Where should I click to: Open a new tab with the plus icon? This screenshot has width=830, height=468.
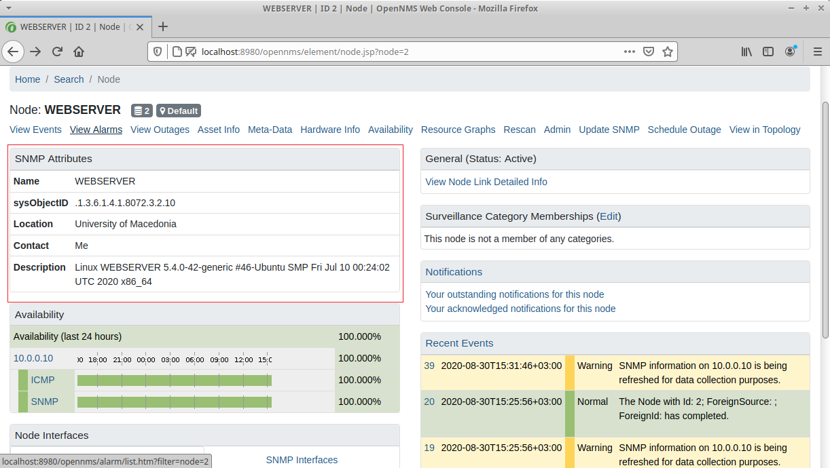point(163,27)
